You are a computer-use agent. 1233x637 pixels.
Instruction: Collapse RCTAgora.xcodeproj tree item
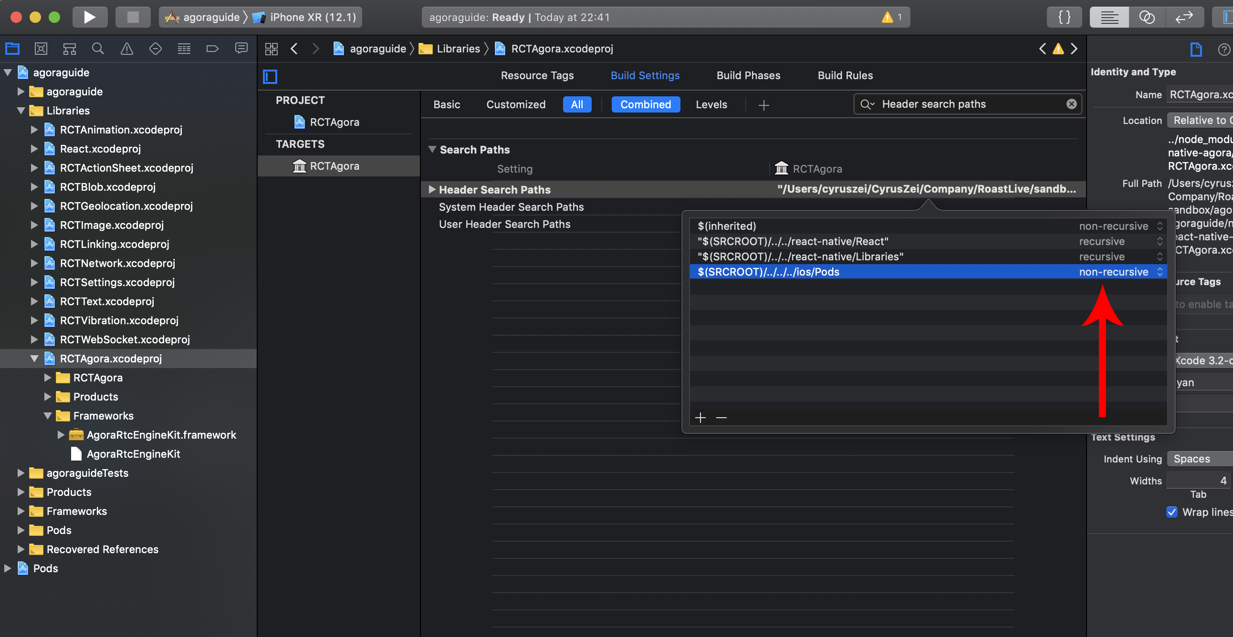coord(34,358)
